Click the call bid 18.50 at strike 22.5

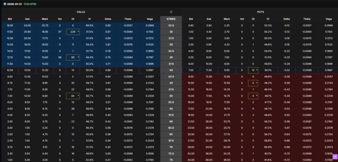[x=10, y=25]
